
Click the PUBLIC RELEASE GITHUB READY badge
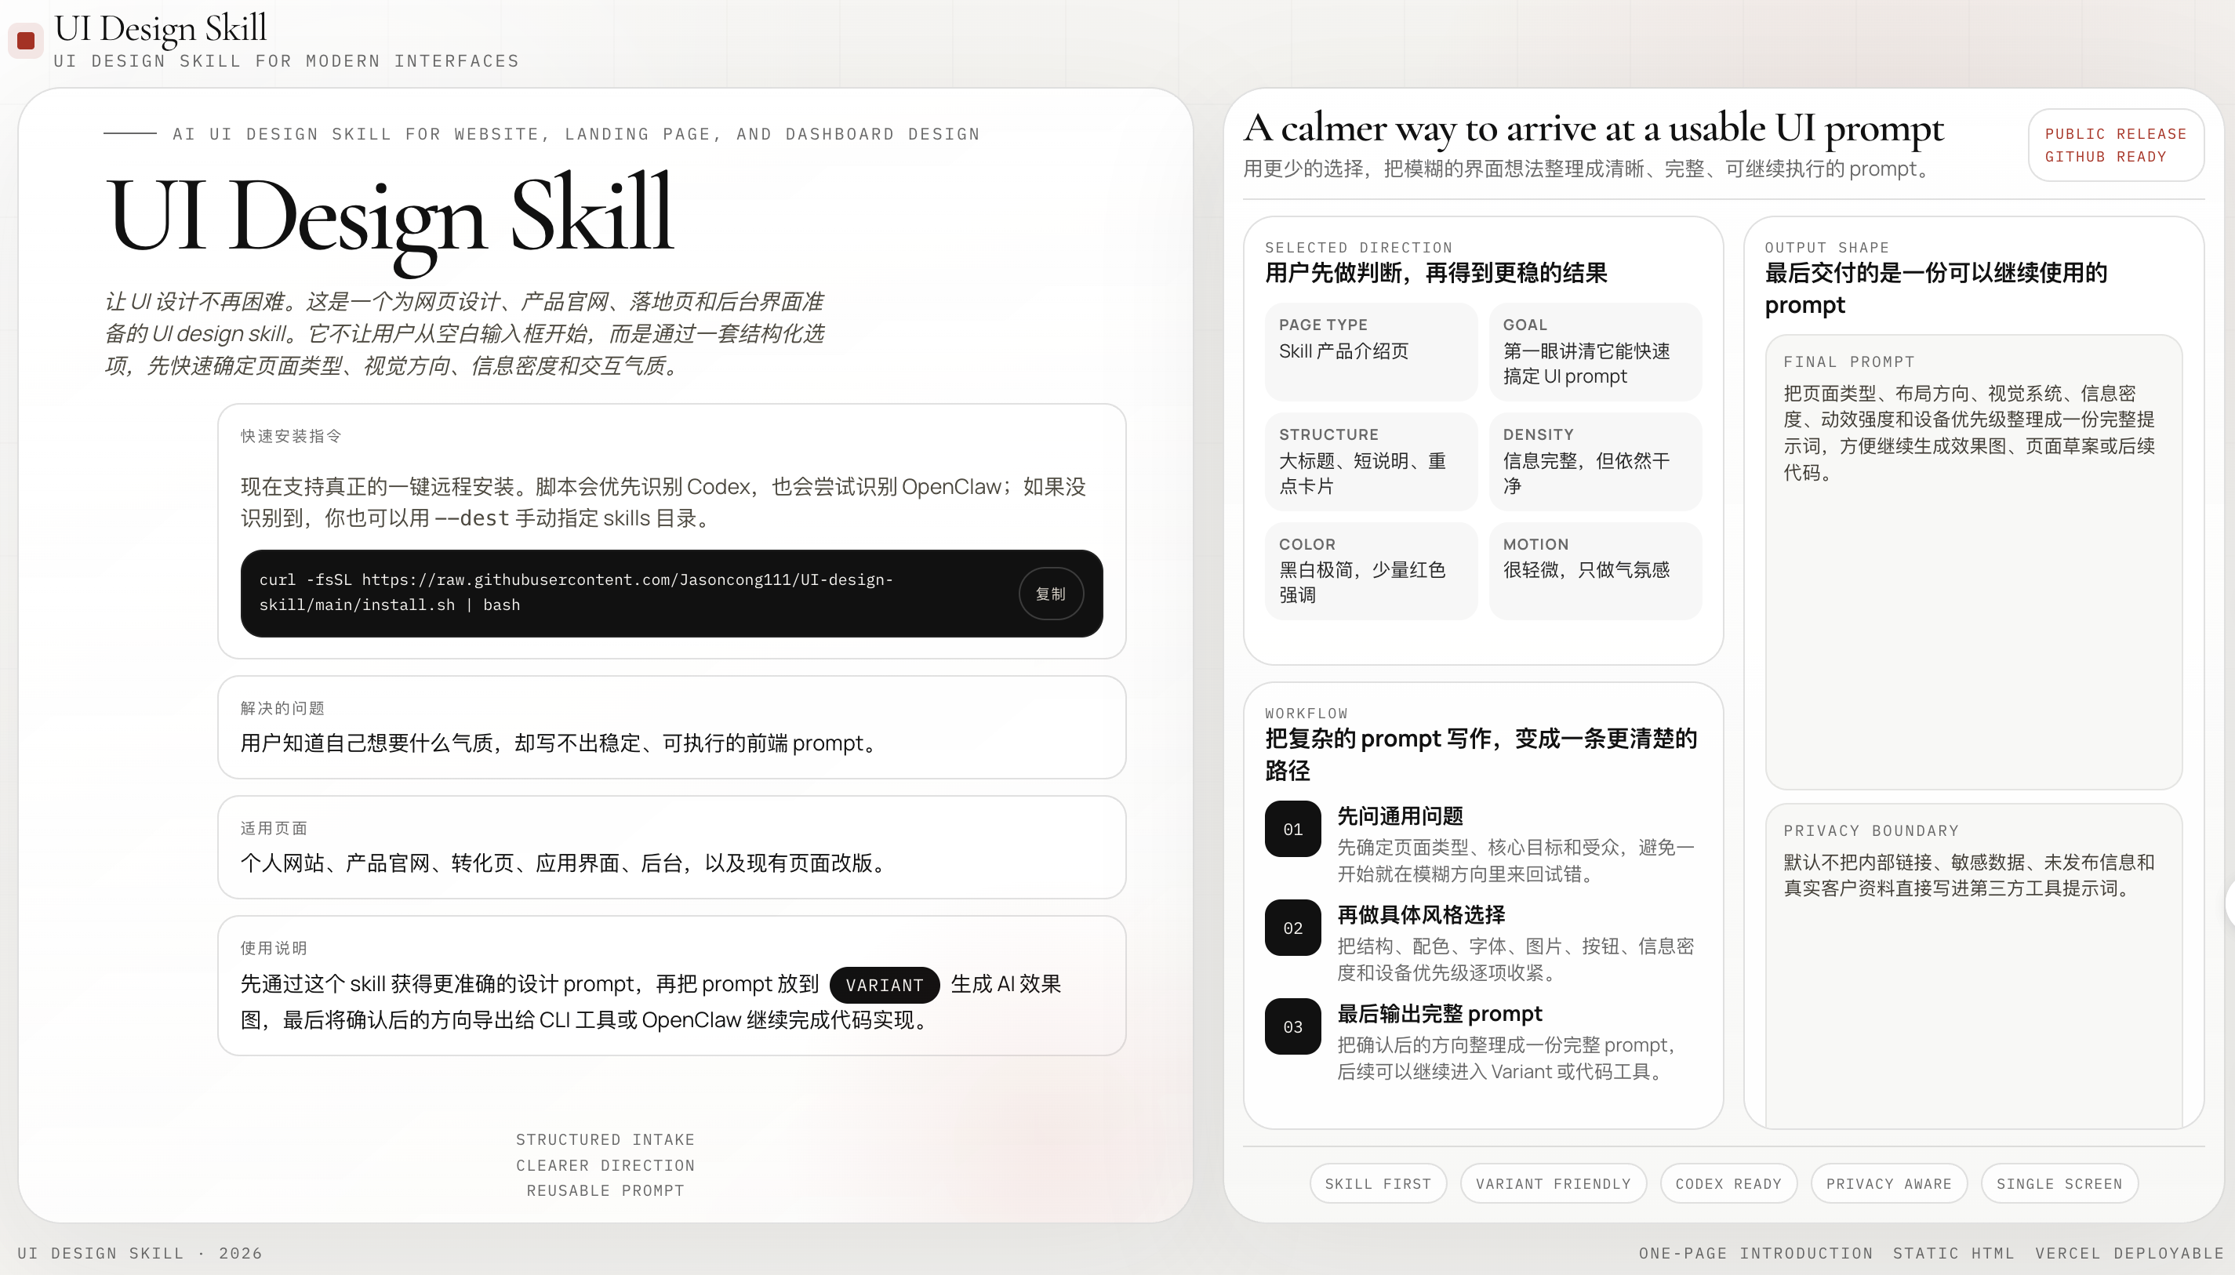coord(2116,145)
